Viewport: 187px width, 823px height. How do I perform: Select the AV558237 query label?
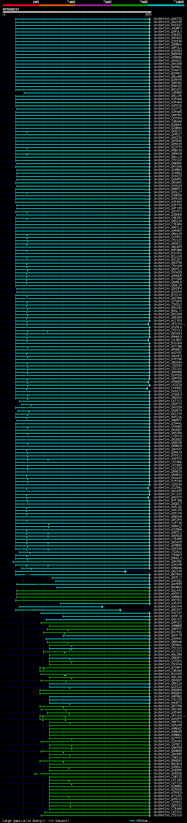11,9
